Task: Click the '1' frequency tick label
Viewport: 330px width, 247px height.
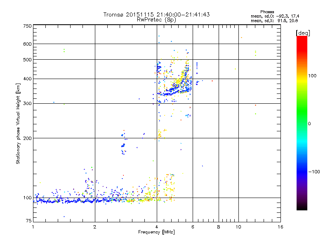Action: click(33, 227)
